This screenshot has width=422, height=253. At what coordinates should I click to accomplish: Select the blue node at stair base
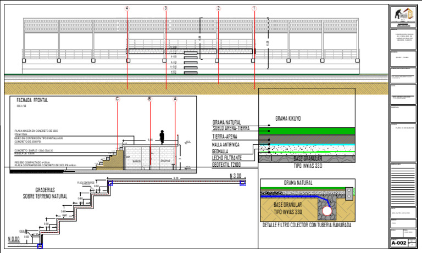point(40,246)
